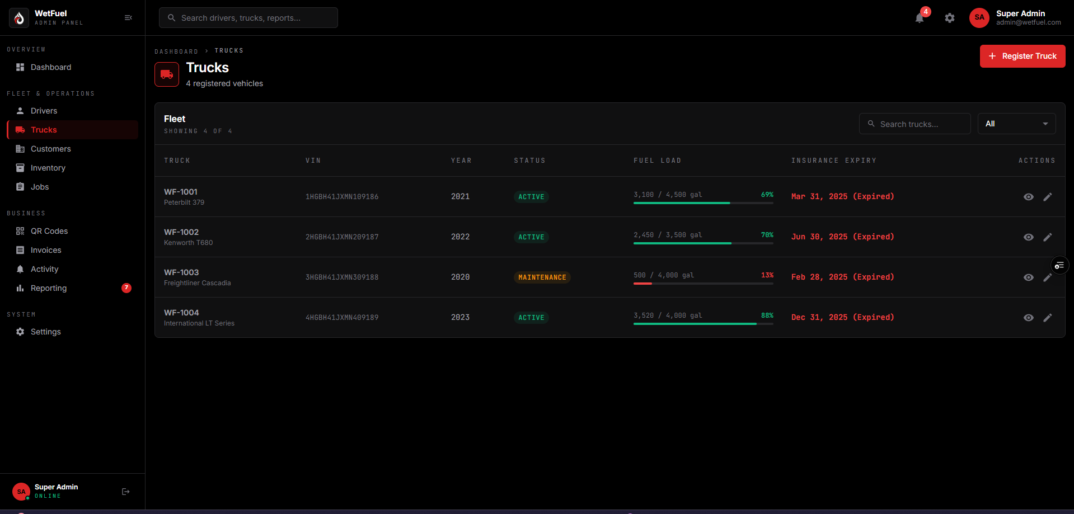
Task: Open QR Codes page
Action: (x=72, y=231)
